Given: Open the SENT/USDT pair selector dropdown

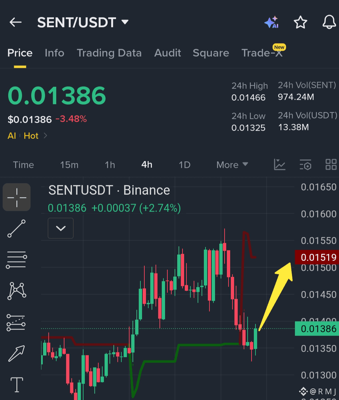Looking at the screenshot, I should click(83, 22).
